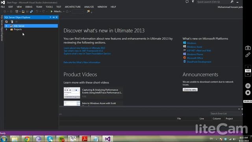Click the Quick Launch magnifier icon
This screenshot has height=142, width=252.
point(232,2)
